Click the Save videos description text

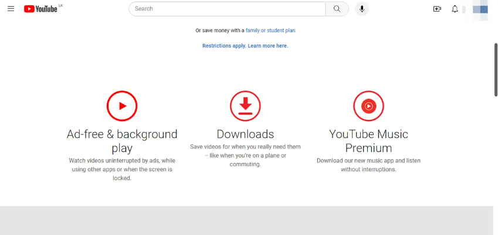tap(245, 155)
